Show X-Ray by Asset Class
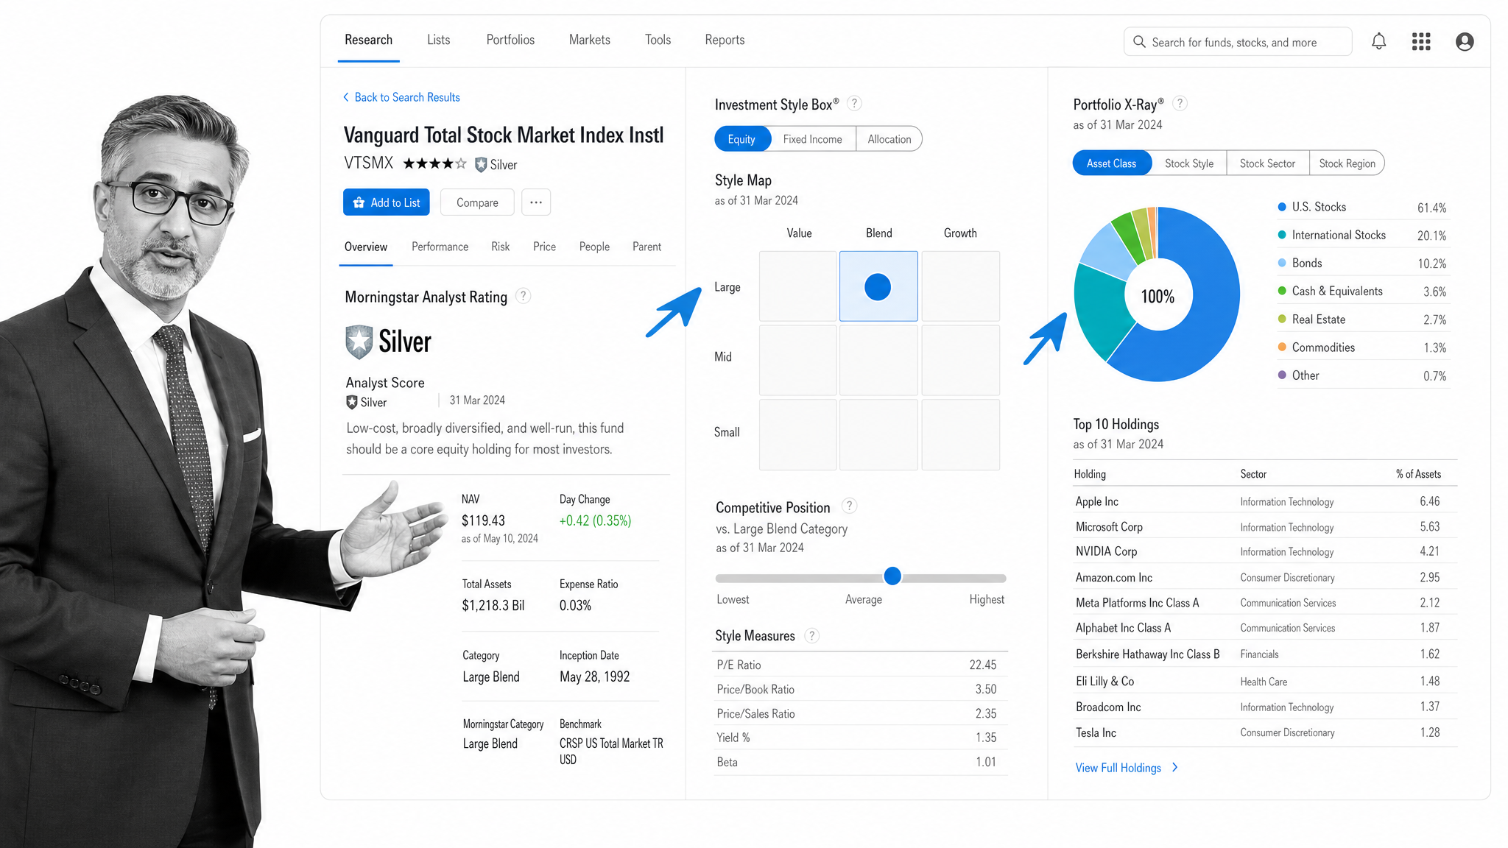 [x=1112, y=163]
